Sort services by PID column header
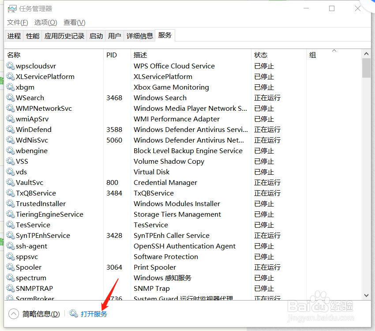The height and width of the screenshot is (331, 375). [117, 55]
